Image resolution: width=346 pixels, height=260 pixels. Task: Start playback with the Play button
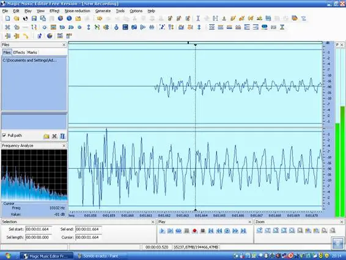(162, 231)
